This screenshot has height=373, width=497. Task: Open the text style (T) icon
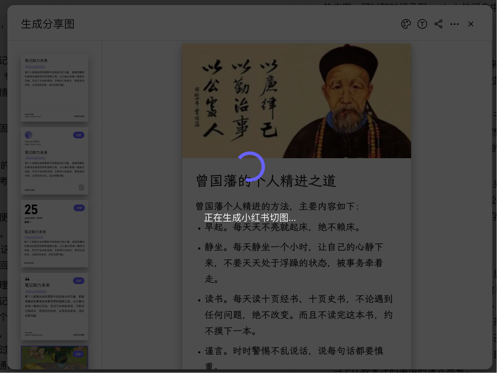pyautogui.click(x=422, y=24)
